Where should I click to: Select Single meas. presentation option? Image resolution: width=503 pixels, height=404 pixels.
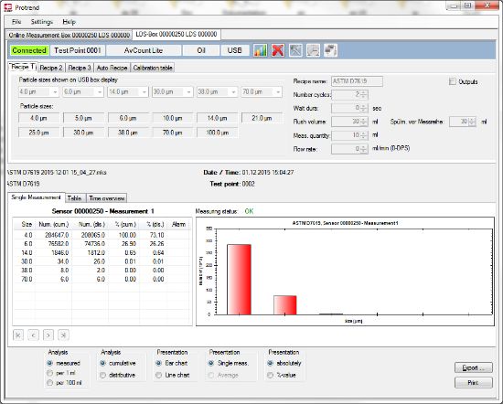(210, 363)
